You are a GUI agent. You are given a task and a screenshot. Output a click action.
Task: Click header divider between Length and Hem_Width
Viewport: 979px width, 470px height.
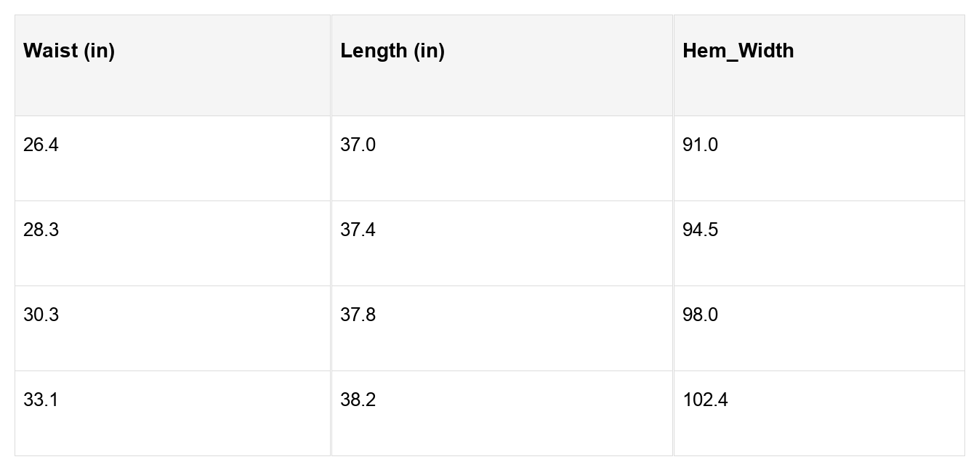[673, 65]
